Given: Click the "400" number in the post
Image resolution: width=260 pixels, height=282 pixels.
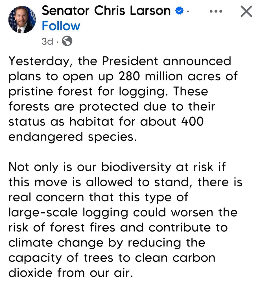Looking at the screenshot, I should pos(192,122).
